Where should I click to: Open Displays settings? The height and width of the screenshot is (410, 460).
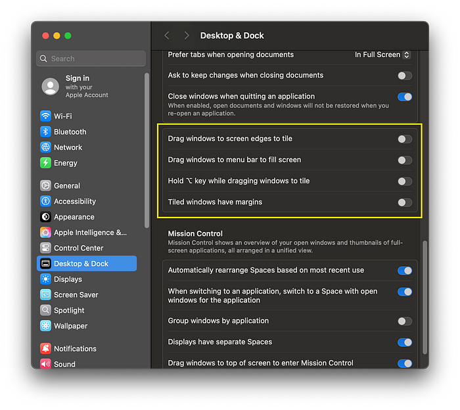87,279
